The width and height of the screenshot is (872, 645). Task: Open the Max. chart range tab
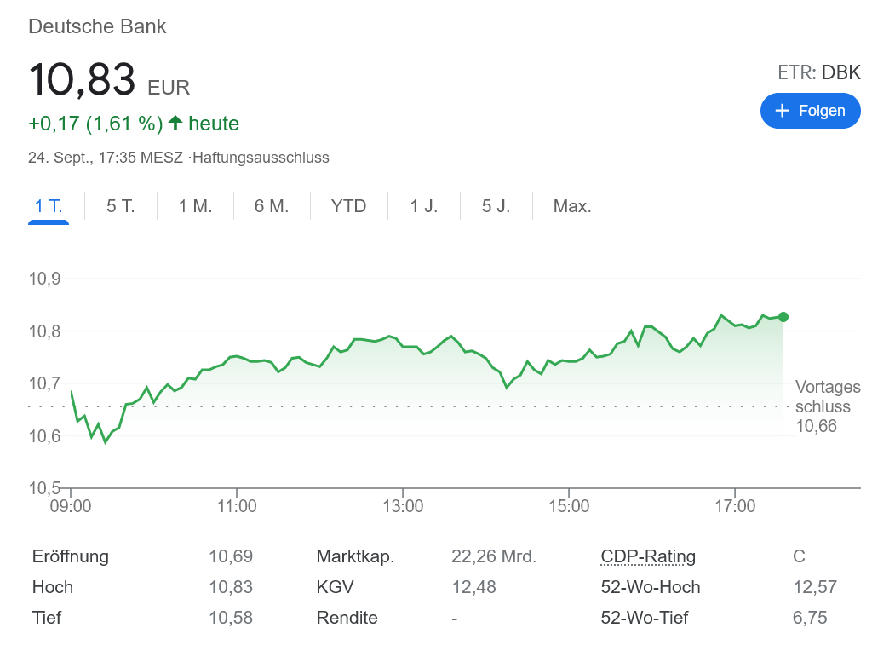[571, 205]
